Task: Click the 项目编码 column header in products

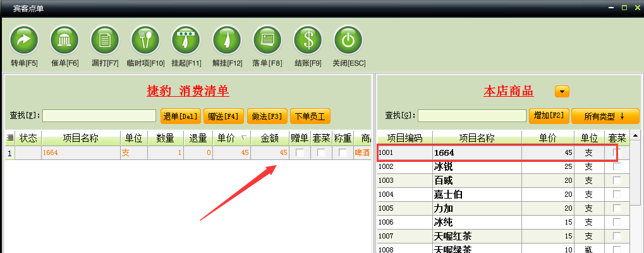Action: 404,138
